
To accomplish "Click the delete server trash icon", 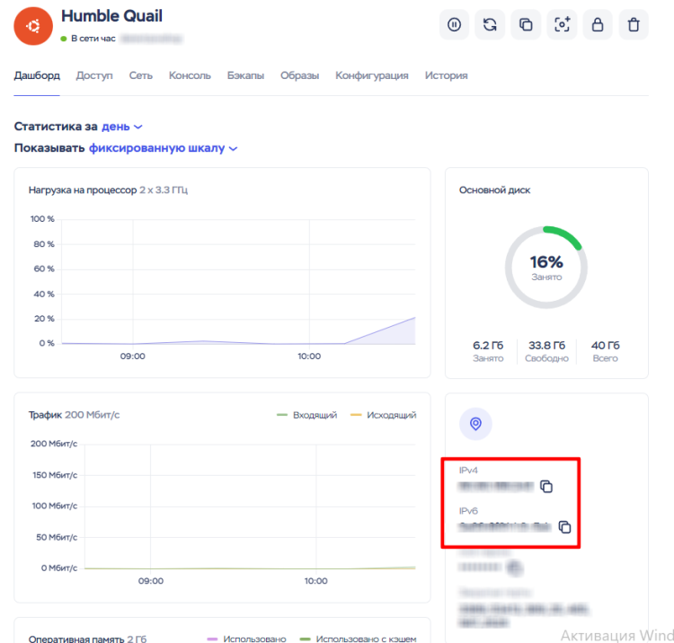I will click(x=634, y=25).
